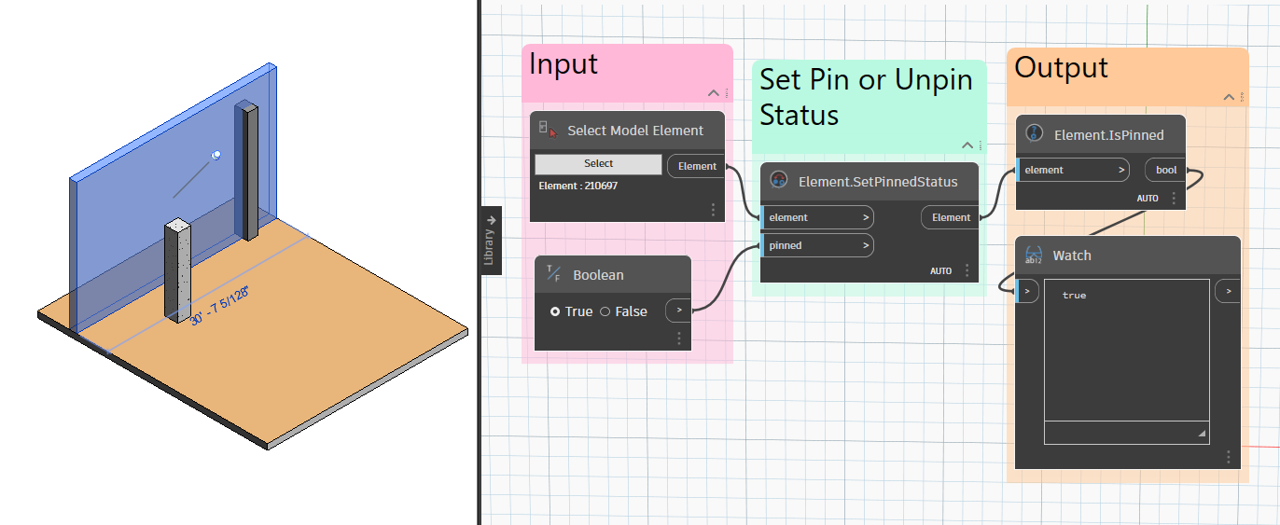Open Element.IsPinned node three-dot menu
Viewport: 1280px width, 525px height.
coord(1174,198)
